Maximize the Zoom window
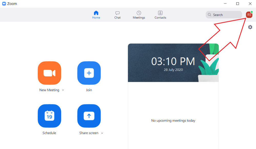This screenshot has width=256, height=149. [238, 4]
